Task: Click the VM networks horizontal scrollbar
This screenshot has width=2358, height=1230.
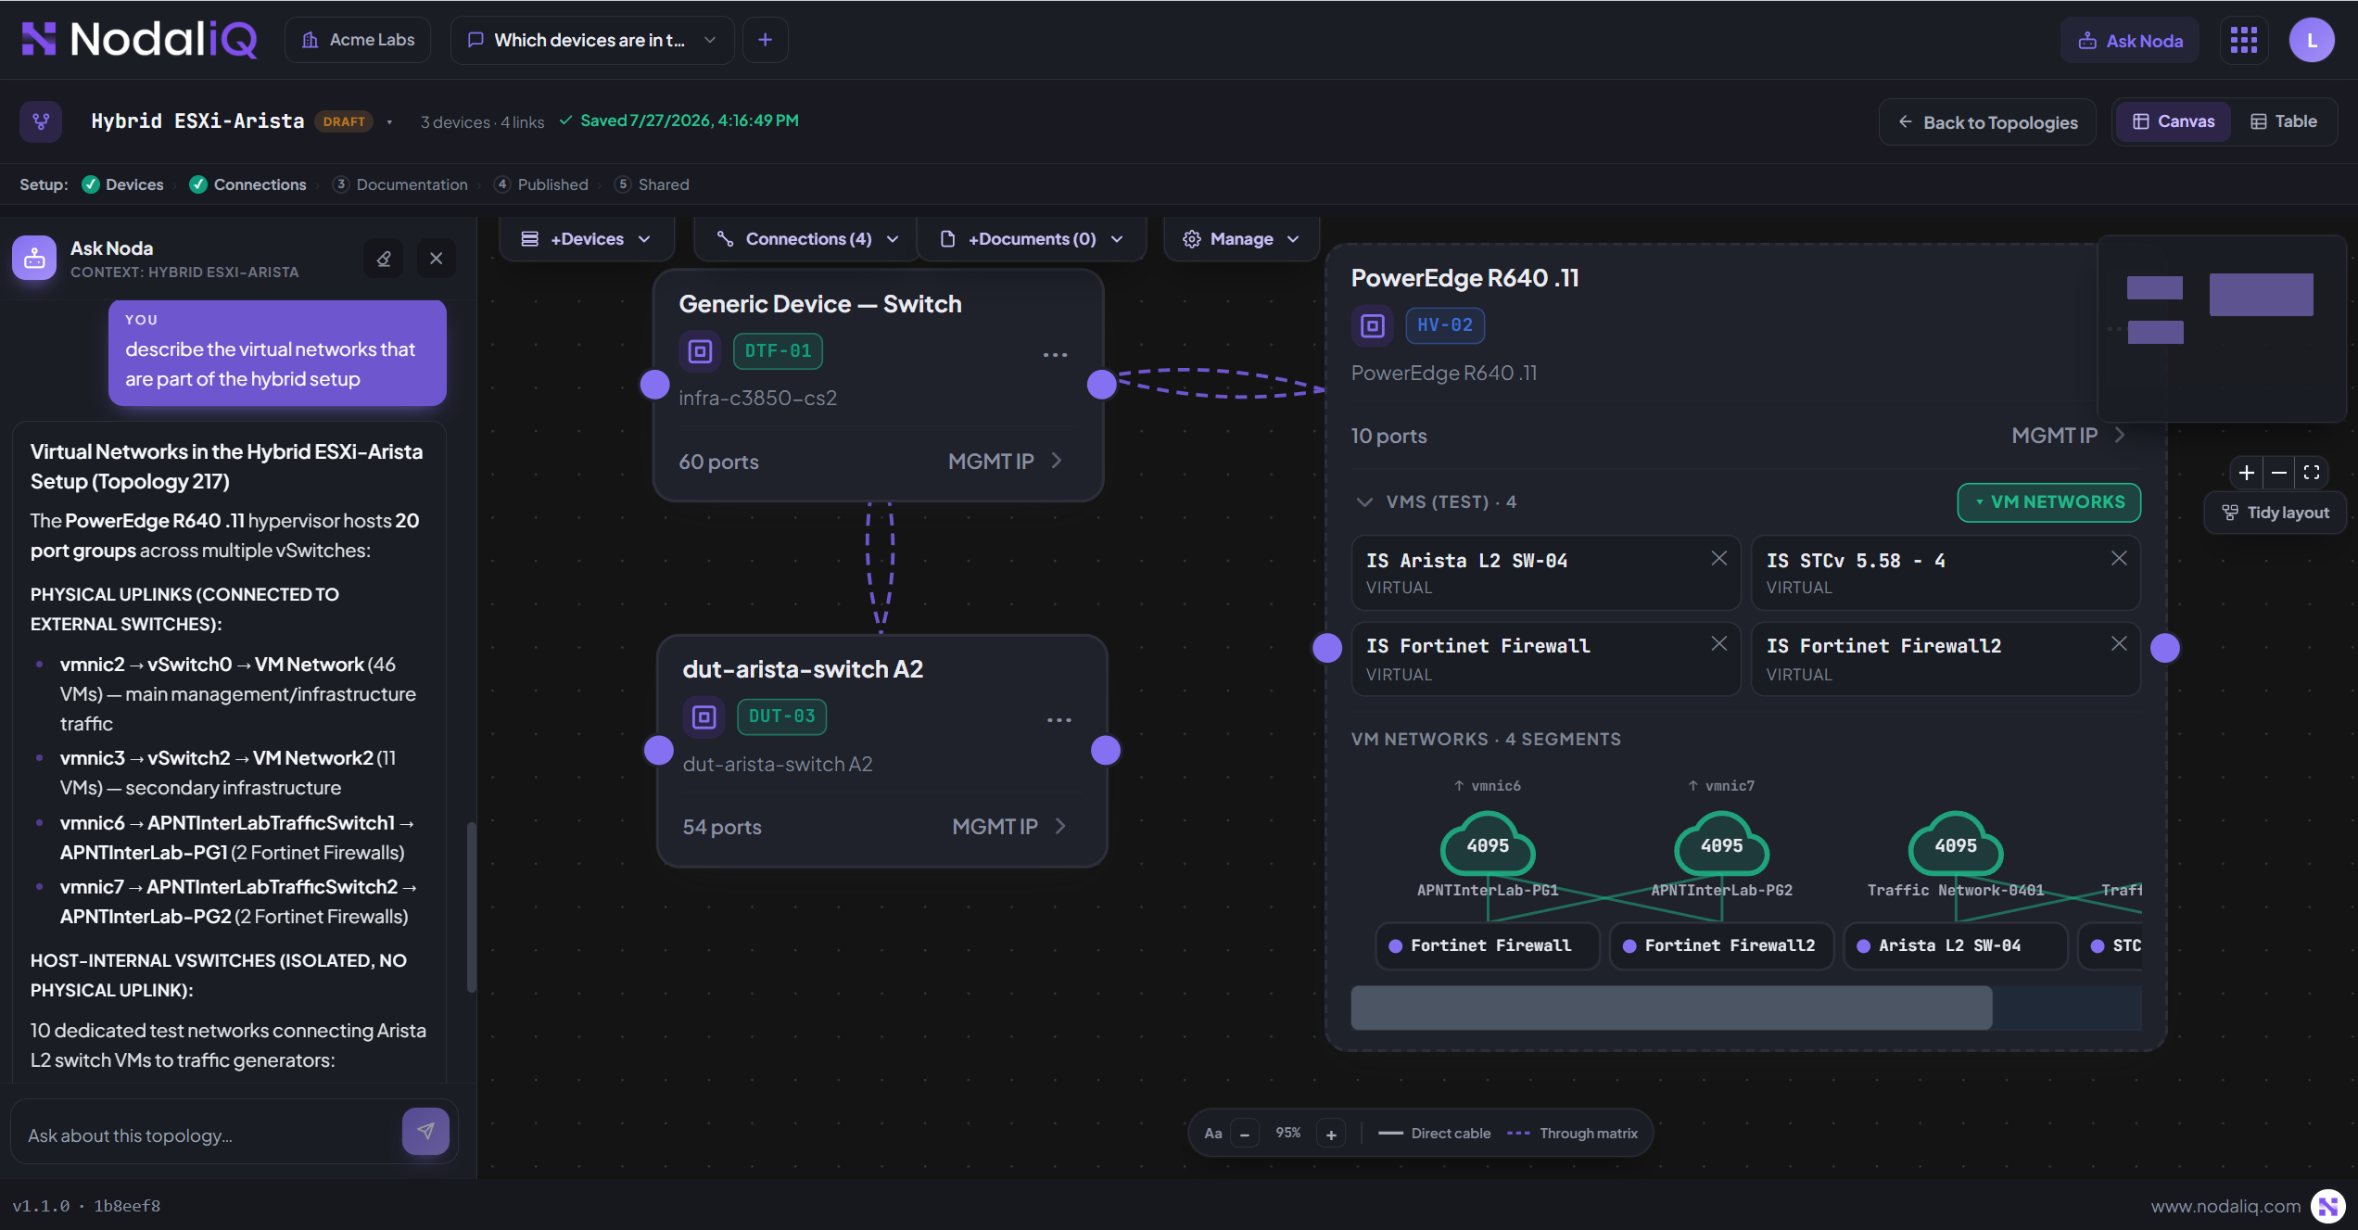Action: pyautogui.click(x=1671, y=1008)
